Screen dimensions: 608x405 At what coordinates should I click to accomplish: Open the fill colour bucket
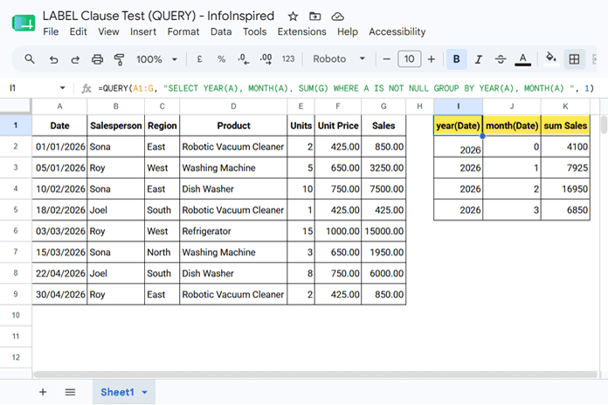point(550,58)
